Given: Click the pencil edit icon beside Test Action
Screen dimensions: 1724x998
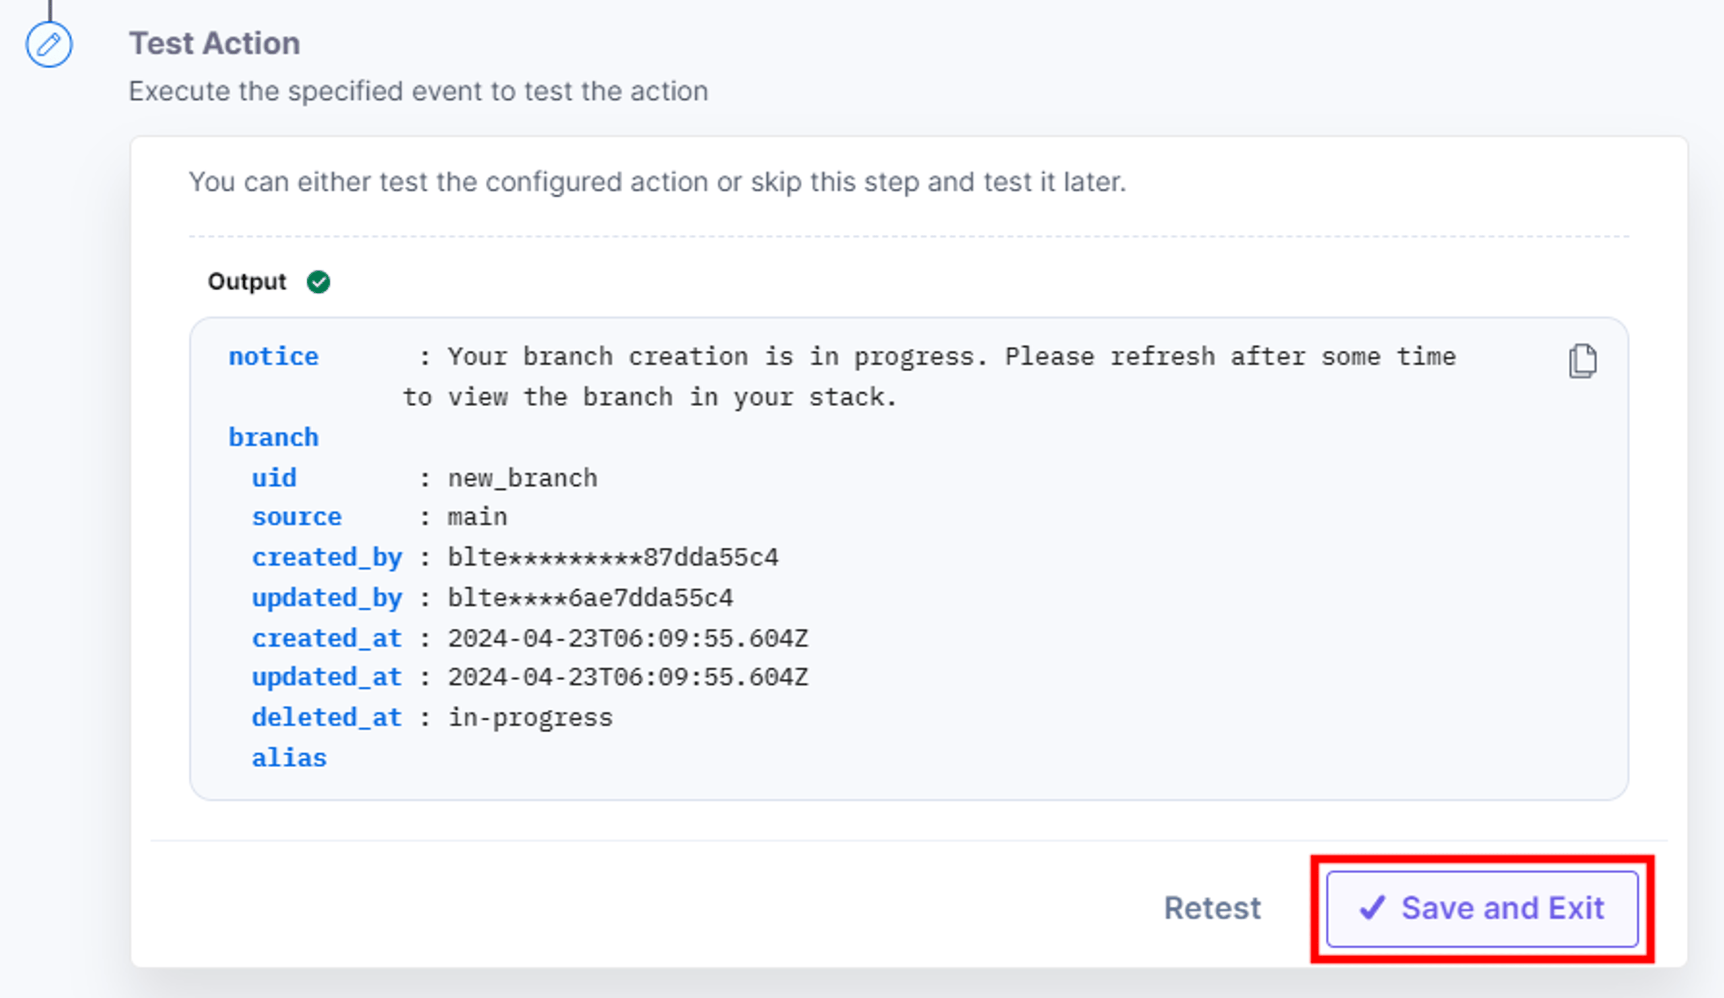Looking at the screenshot, I should click(48, 45).
